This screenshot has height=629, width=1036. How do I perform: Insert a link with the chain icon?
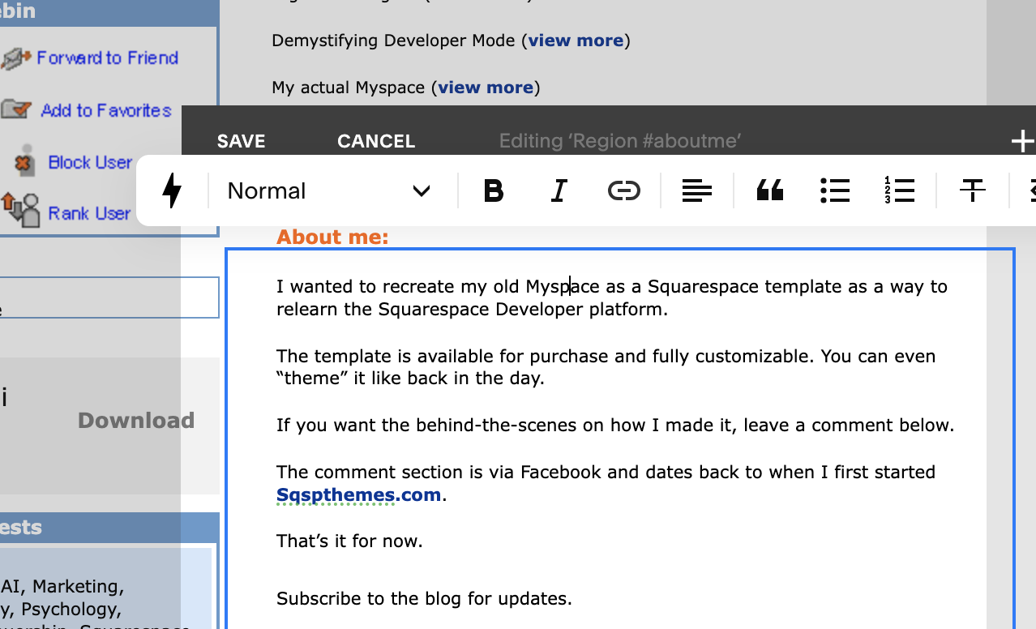pyautogui.click(x=623, y=191)
